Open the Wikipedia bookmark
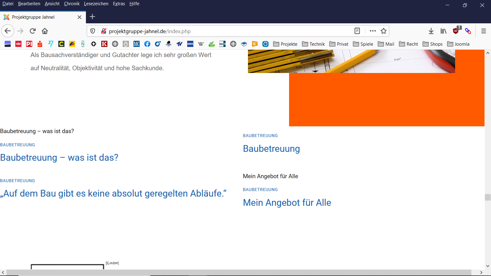 tap(201, 44)
